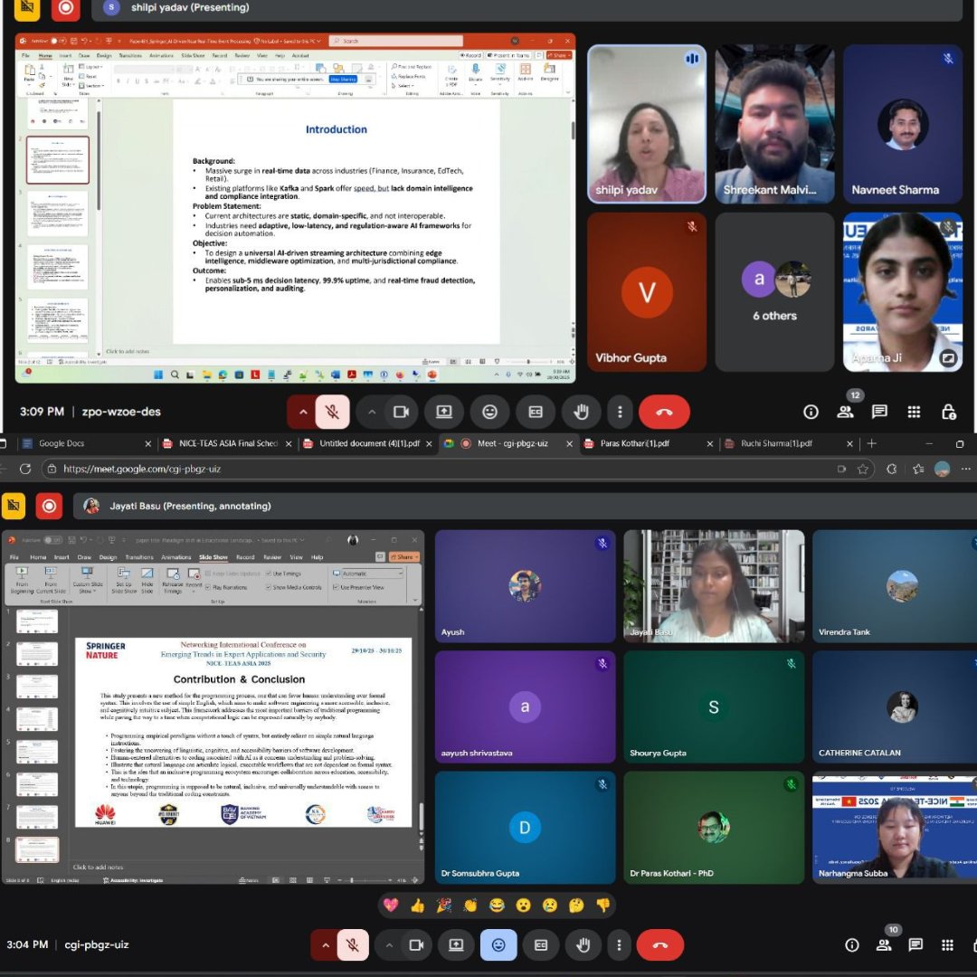The image size is (977, 977).
Task: Open Slide Show tab in Jayati's PowerPoint
Action: coord(213,557)
